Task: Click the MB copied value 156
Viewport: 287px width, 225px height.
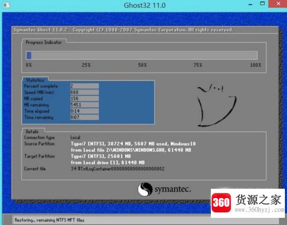Action: click(85, 99)
